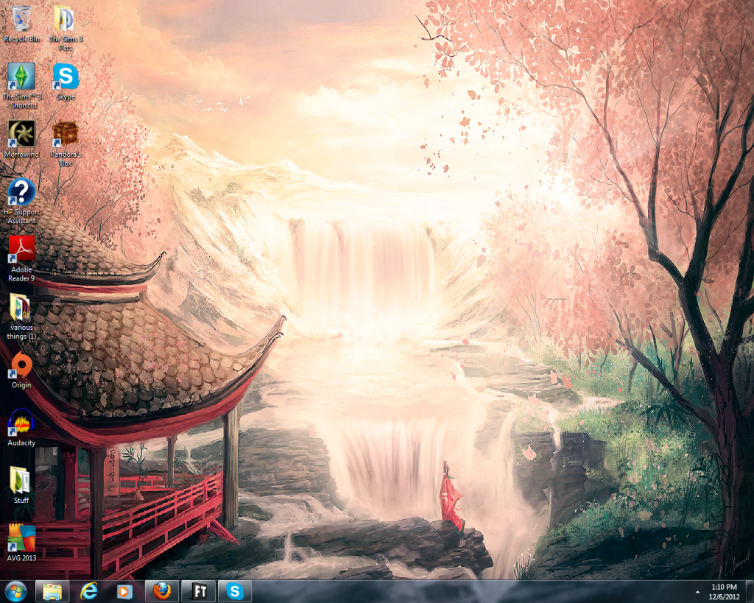The height and width of the screenshot is (603, 754).
Task: Launch Internet Explorer from the taskbar
Action: [89, 590]
